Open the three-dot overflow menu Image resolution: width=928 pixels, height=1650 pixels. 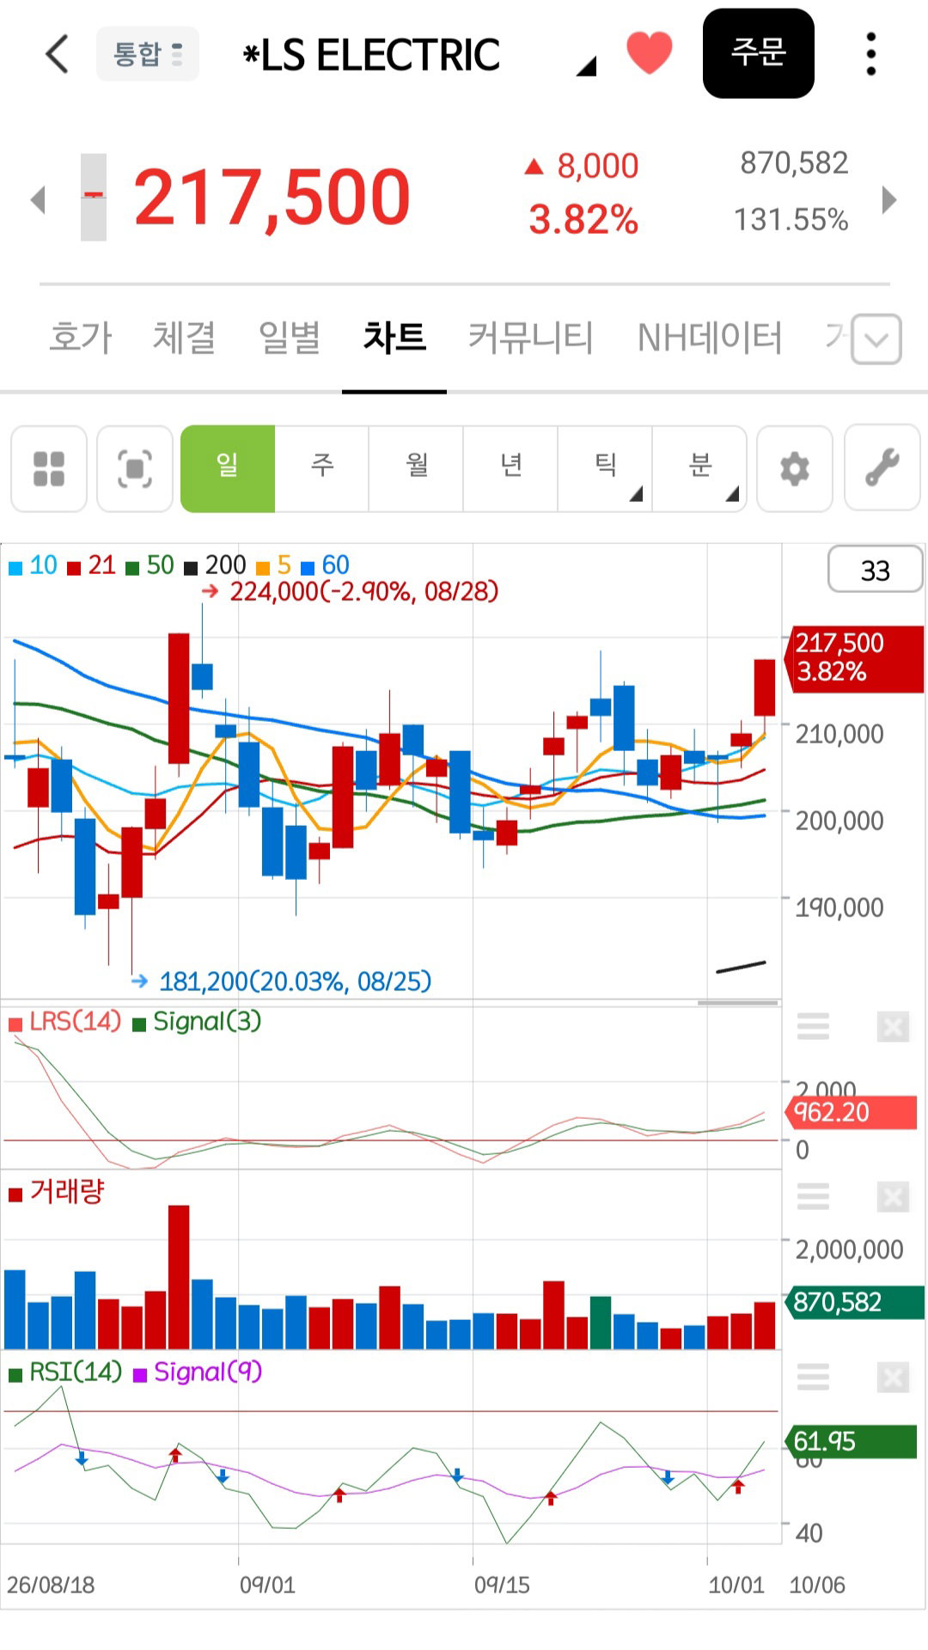coord(871,54)
